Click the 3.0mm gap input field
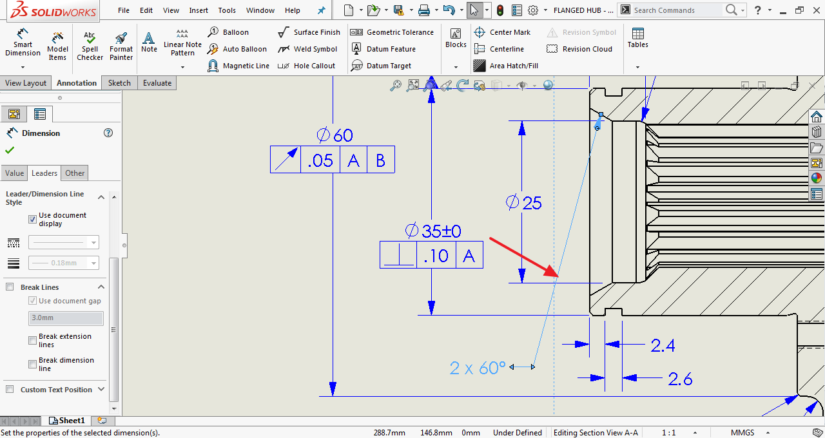The height and width of the screenshot is (438, 825). [x=66, y=318]
